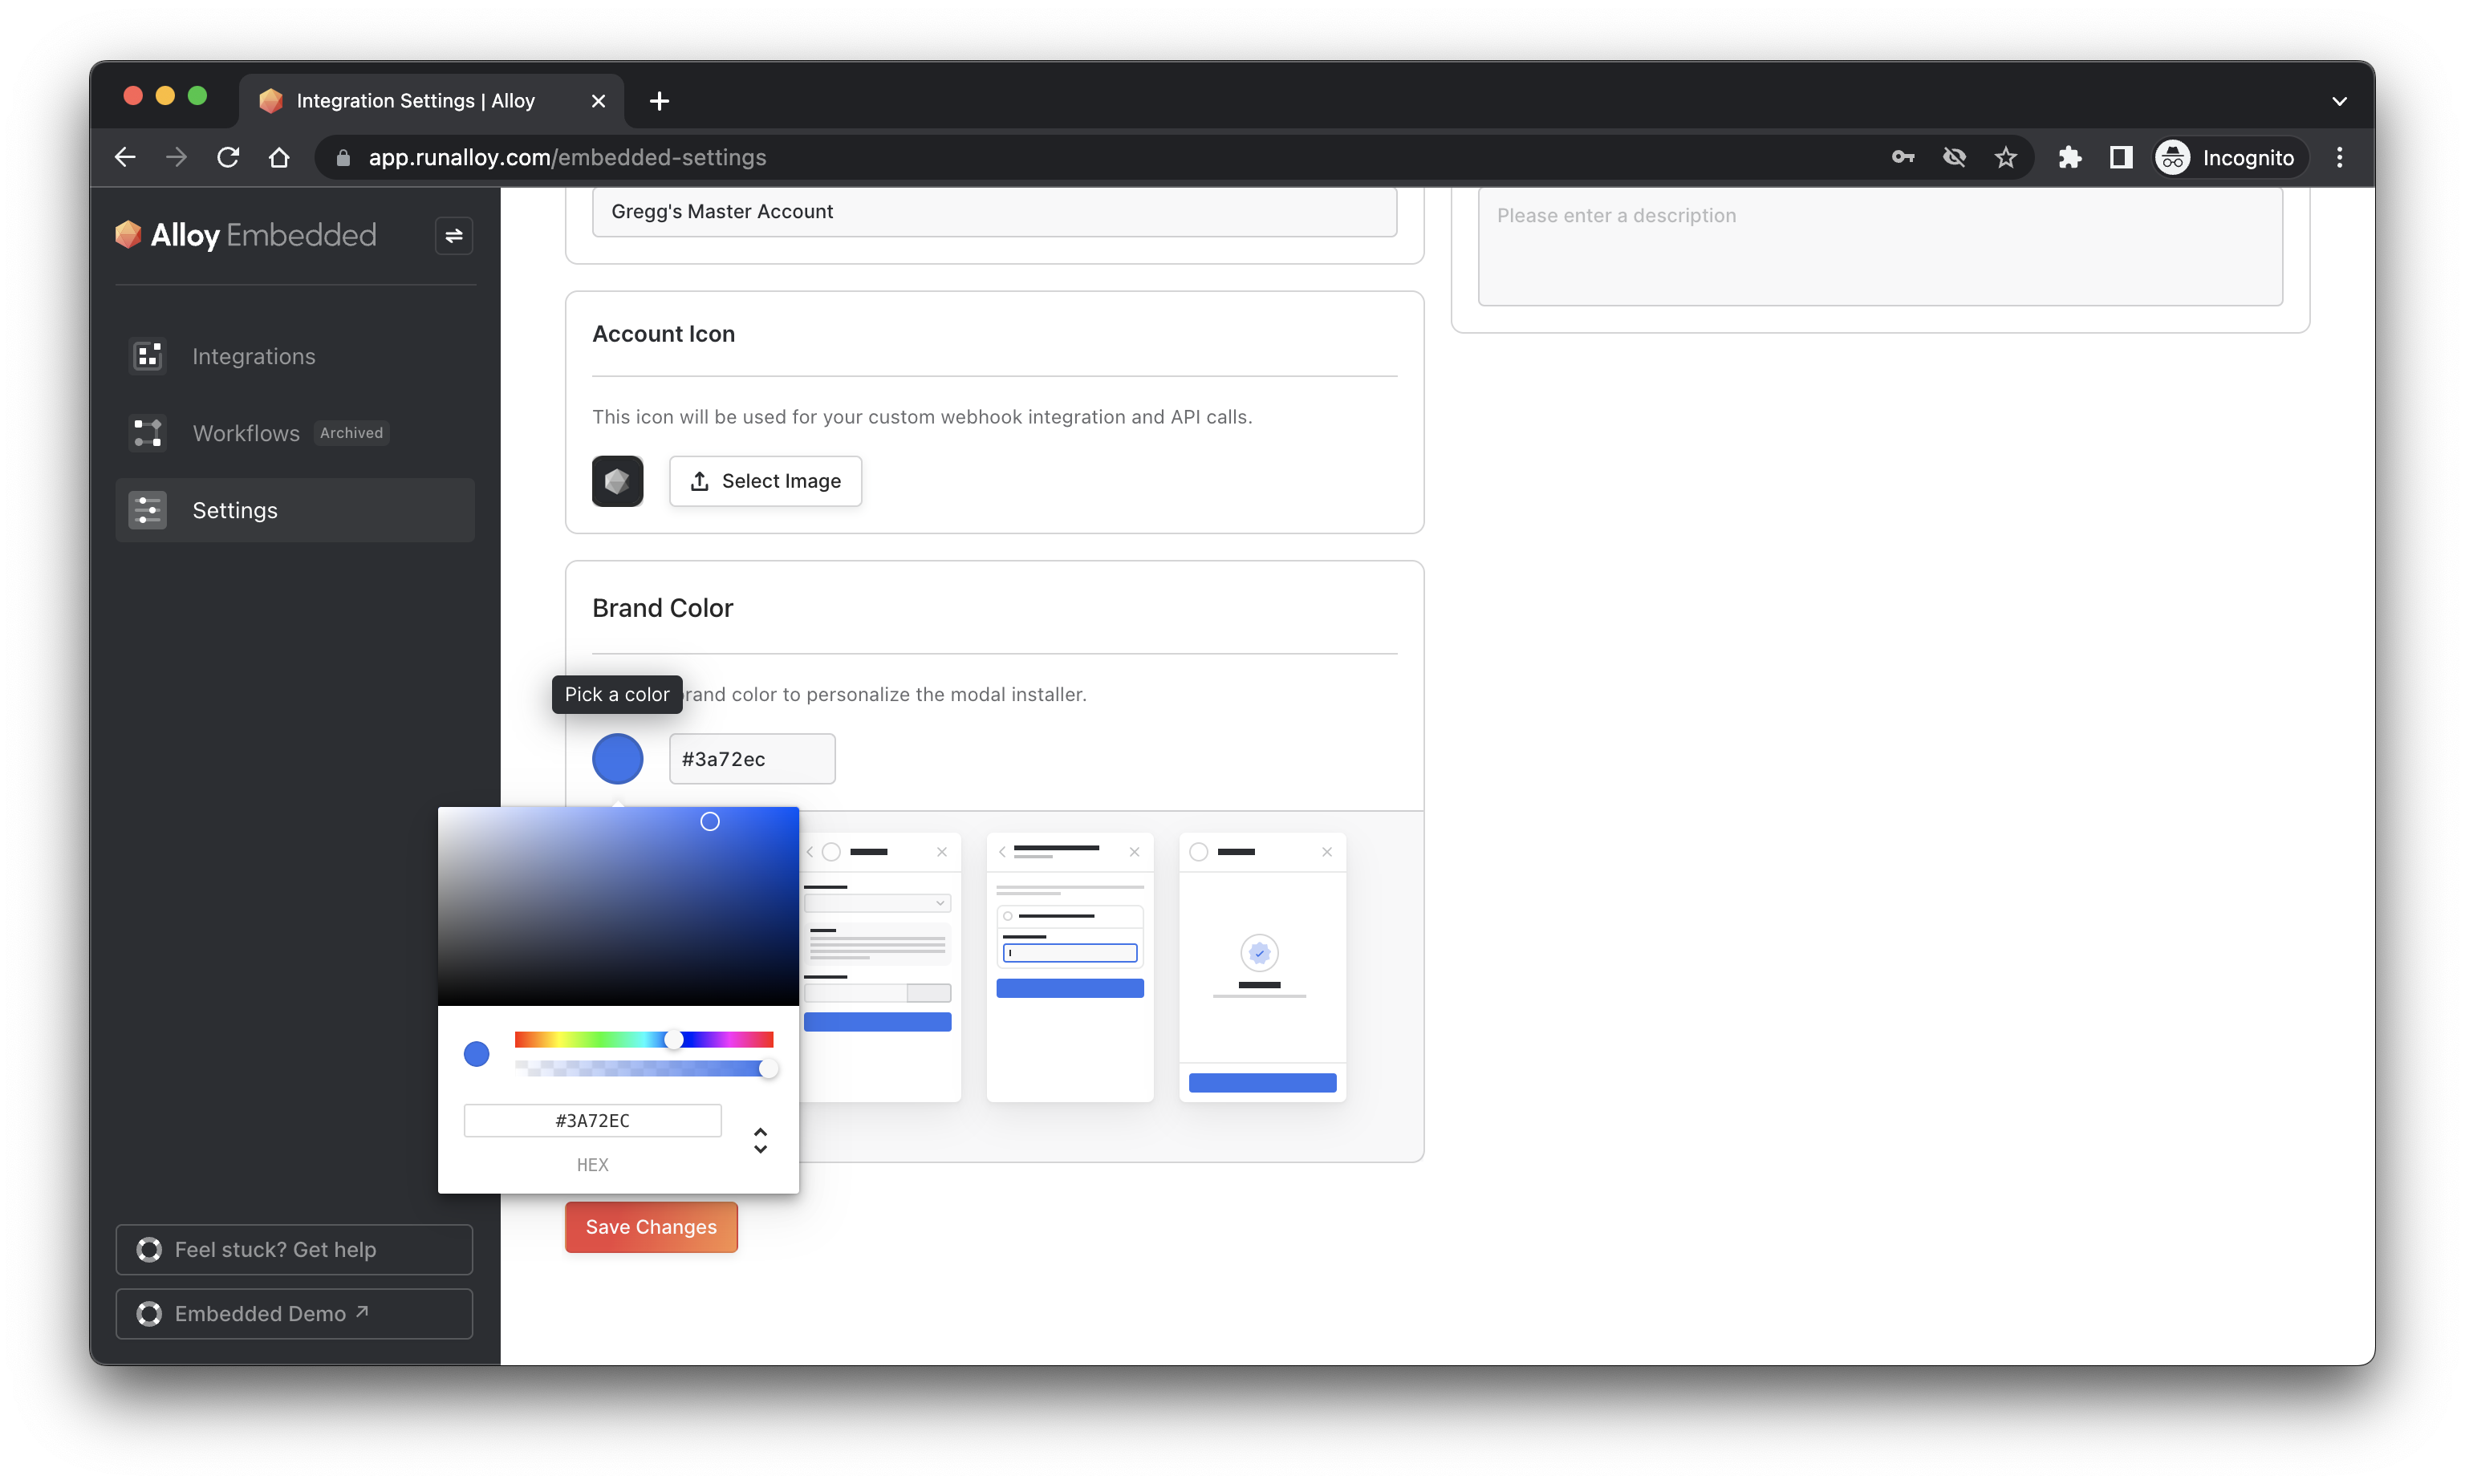
Task: Open Chrome three-dot menu
Action: (2339, 157)
